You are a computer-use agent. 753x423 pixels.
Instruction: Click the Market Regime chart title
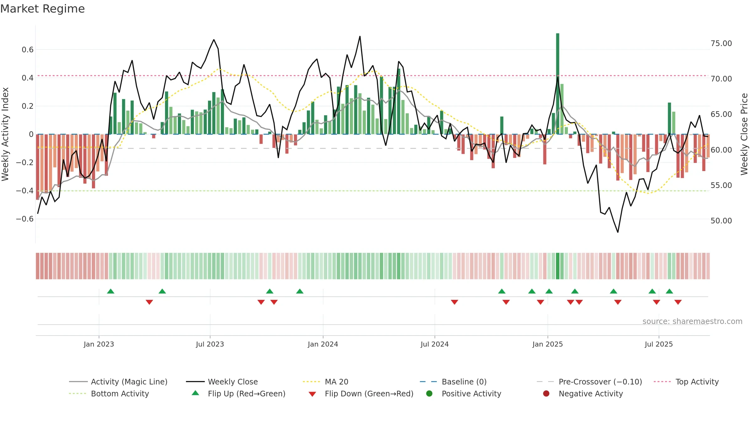pos(42,9)
